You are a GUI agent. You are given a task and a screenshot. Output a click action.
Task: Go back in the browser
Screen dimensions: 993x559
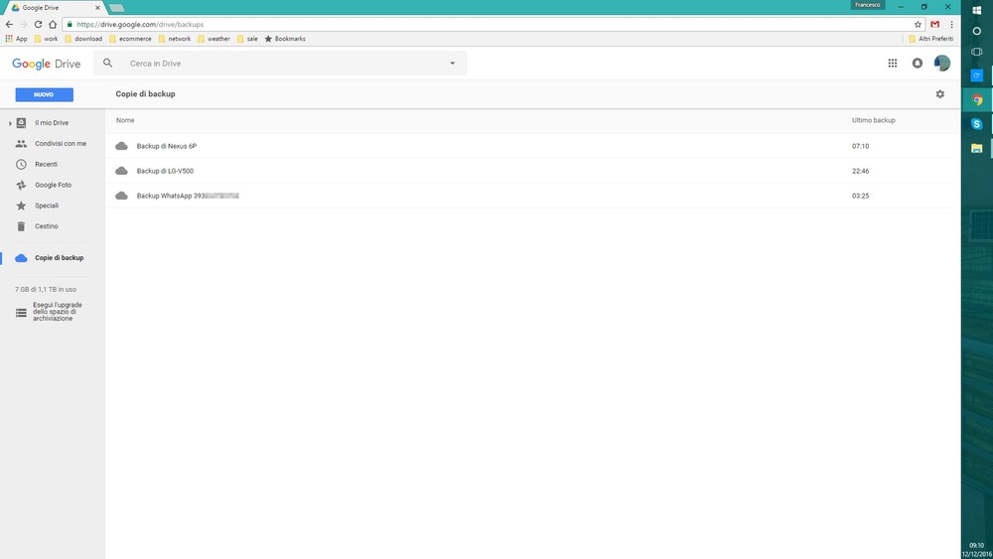coord(9,24)
